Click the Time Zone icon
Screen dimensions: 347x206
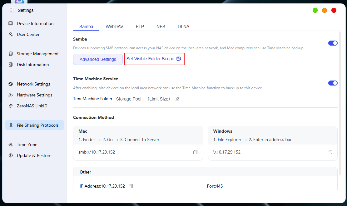(11, 145)
